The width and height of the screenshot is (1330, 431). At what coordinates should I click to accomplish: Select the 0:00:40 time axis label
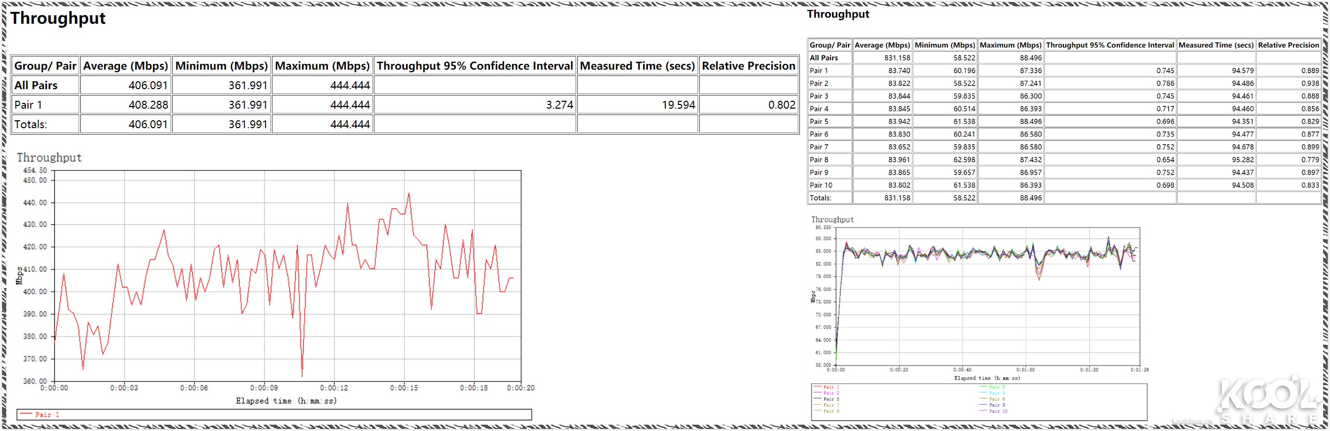coord(962,370)
